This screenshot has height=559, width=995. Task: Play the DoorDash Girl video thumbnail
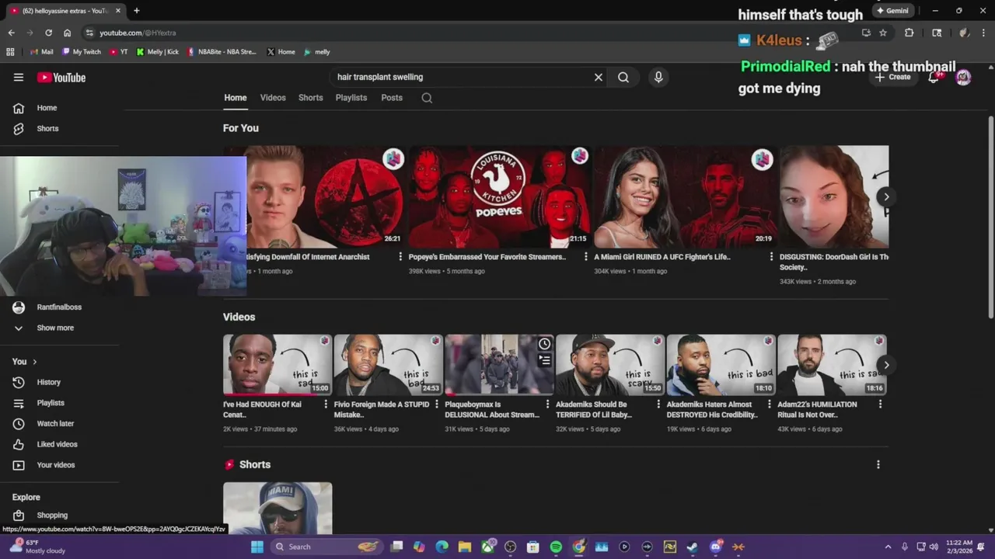tap(834, 196)
